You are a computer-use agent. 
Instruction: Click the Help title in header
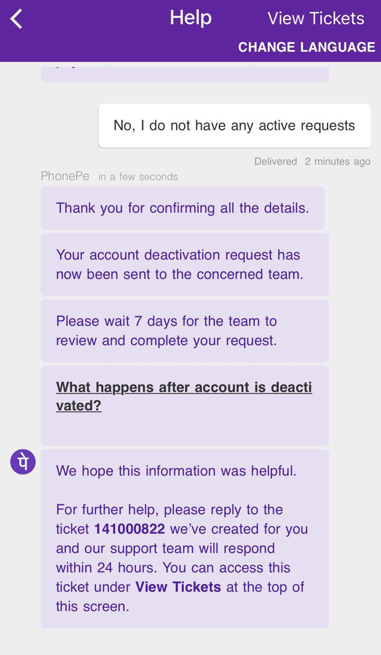point(190,18)
